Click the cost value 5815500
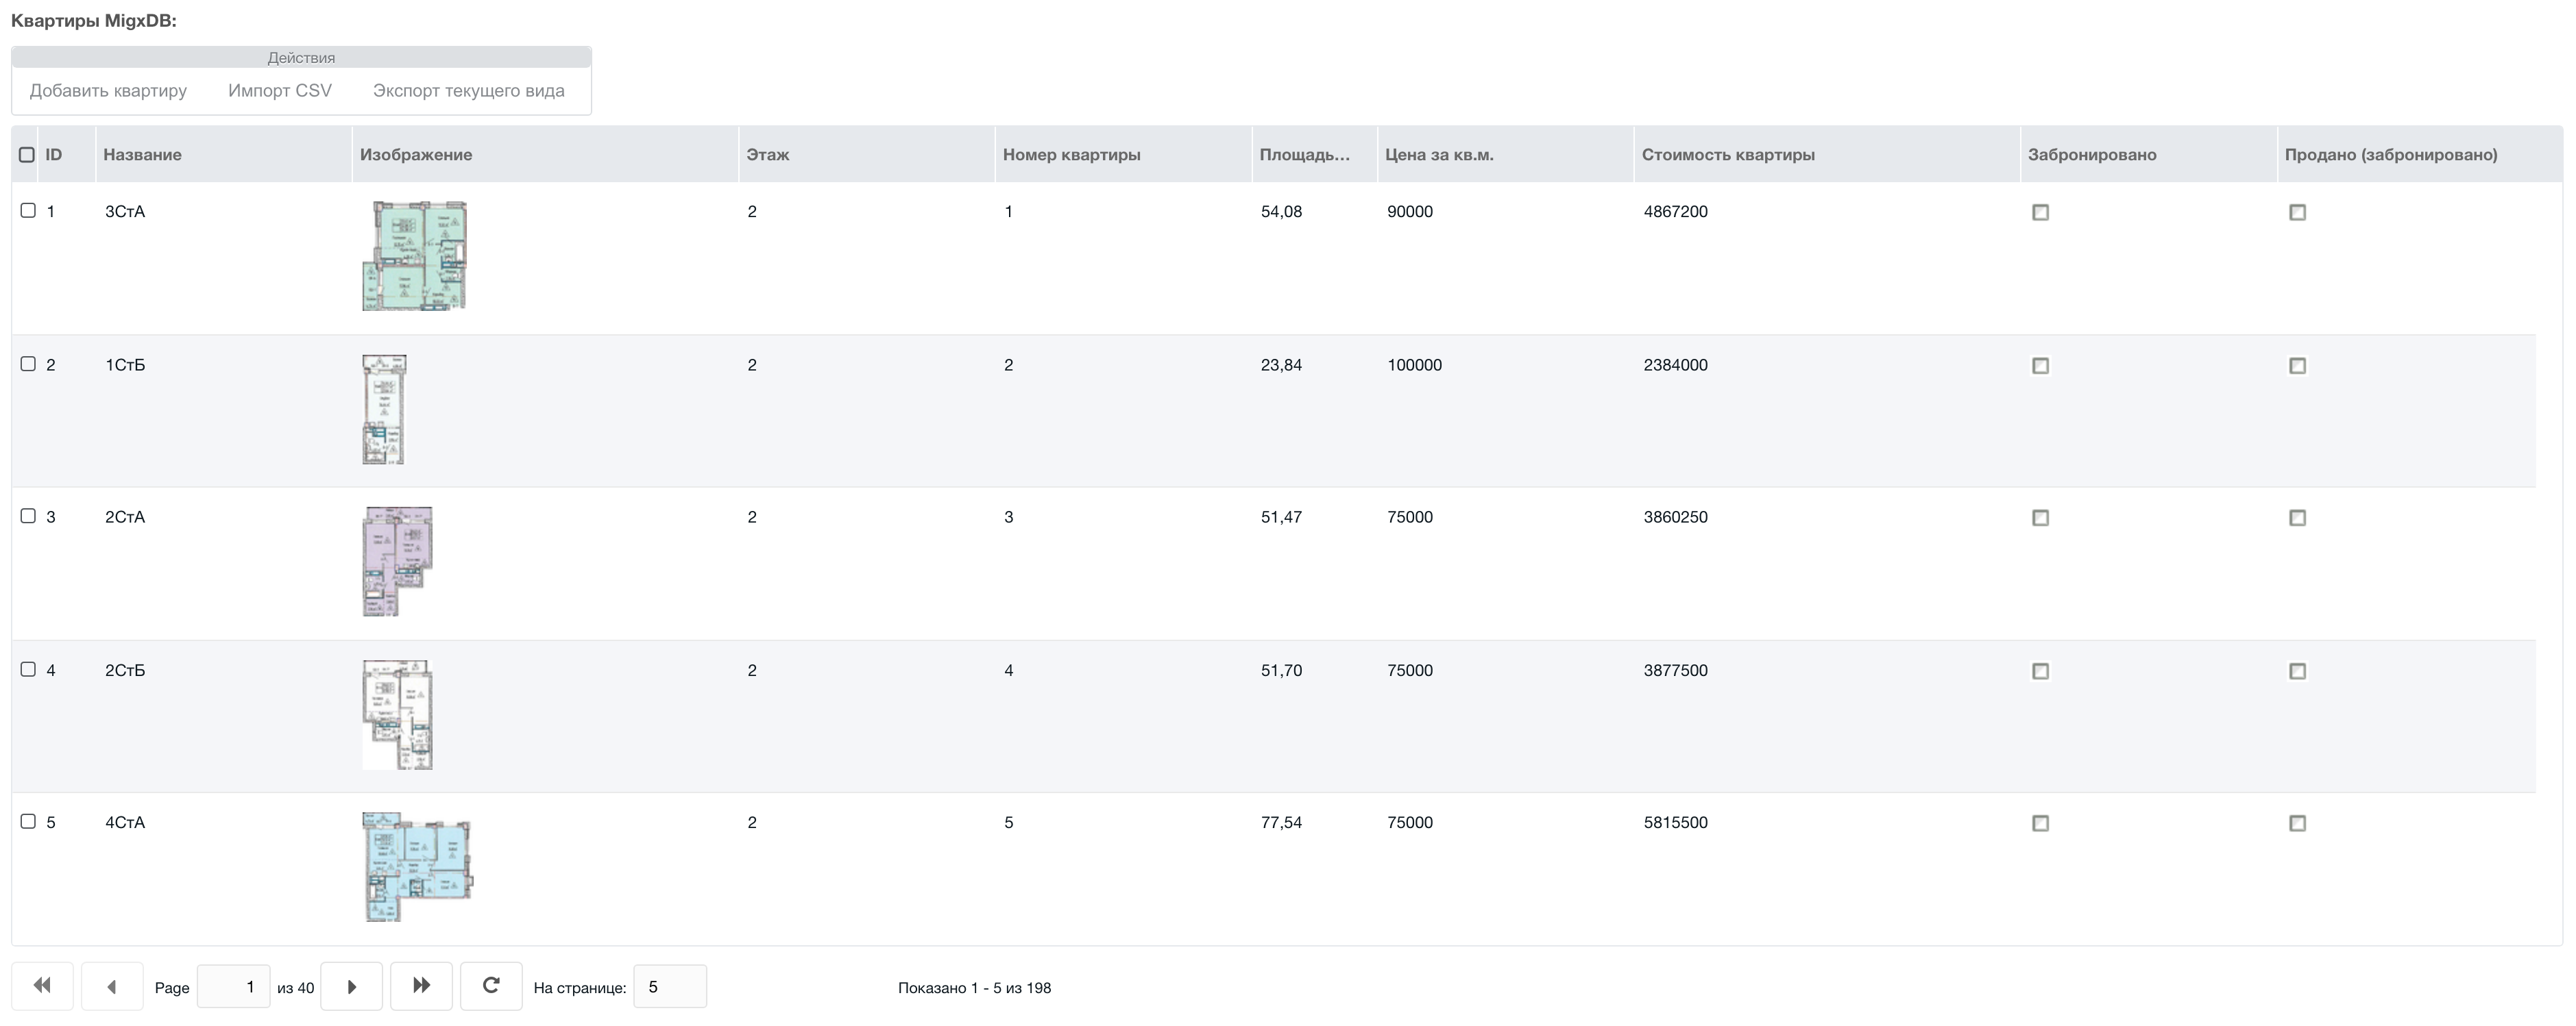The height and width of the screenshot is (1026, 2576). pos(1675,822)
